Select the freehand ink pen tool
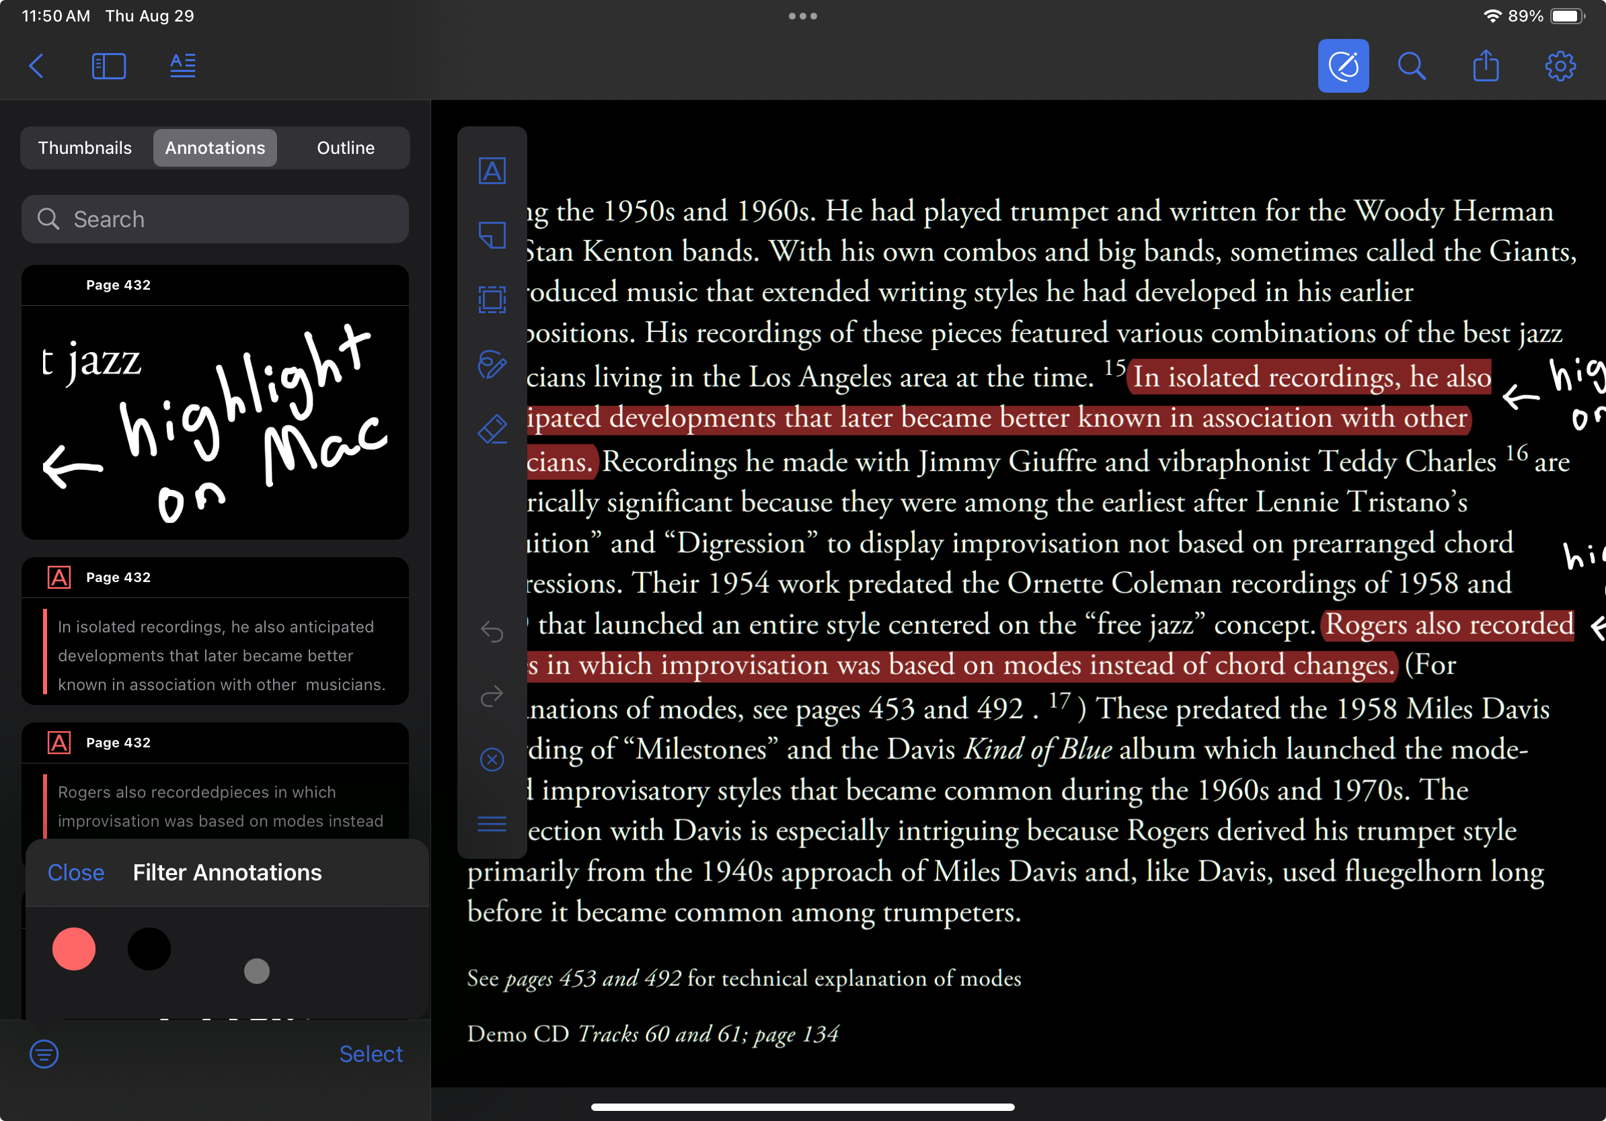Screen dimensions: 1606x1121 point(492,364)
